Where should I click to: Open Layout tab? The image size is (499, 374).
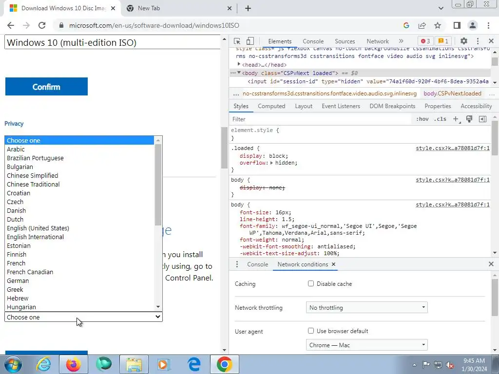point(303,106)
